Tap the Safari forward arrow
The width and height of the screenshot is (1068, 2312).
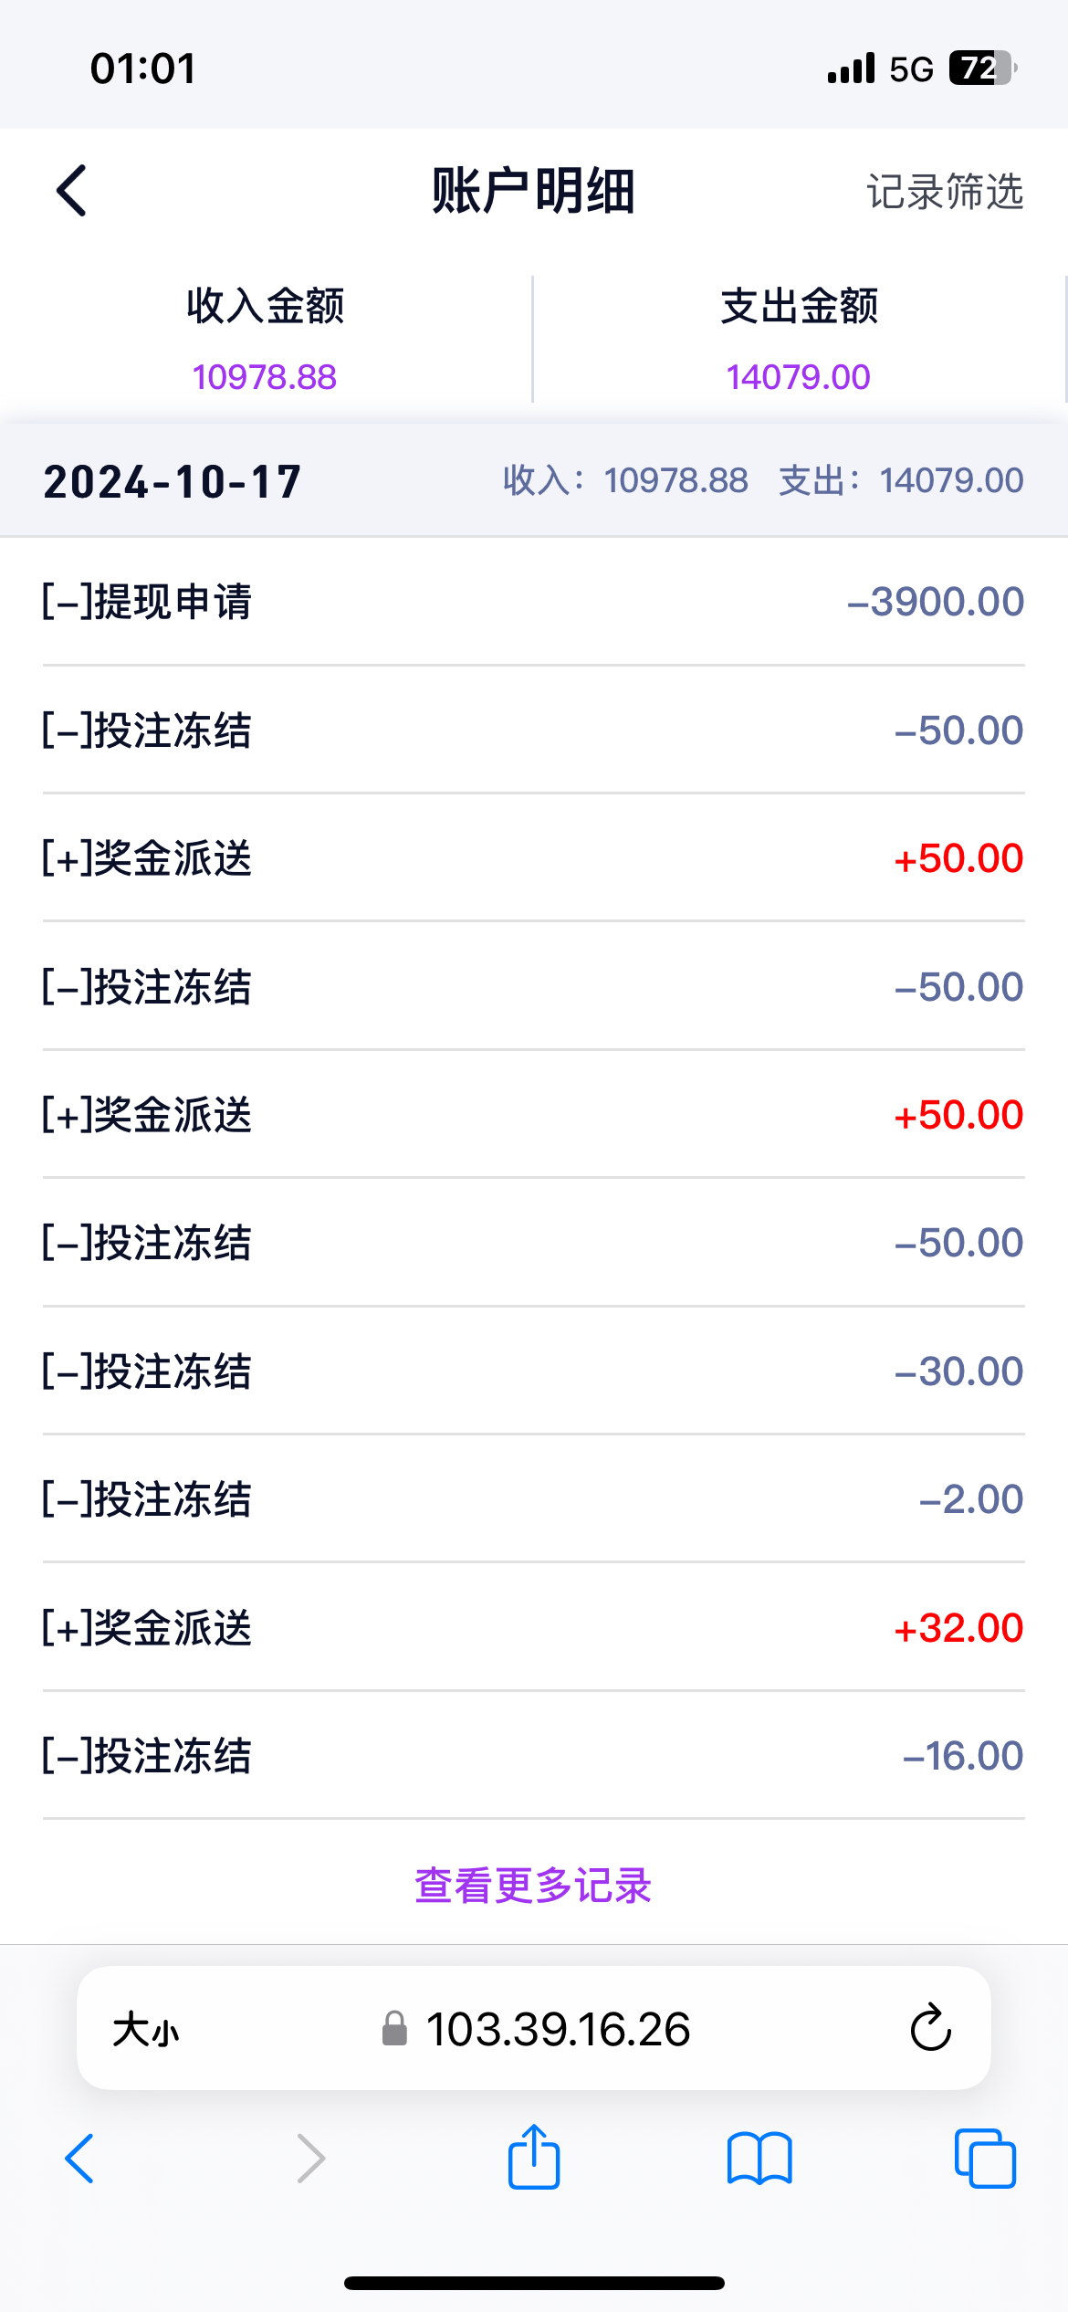click(310, 2159)
